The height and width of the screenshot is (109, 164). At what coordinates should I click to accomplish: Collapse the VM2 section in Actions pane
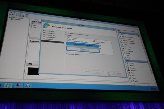[x=147, y=62]
